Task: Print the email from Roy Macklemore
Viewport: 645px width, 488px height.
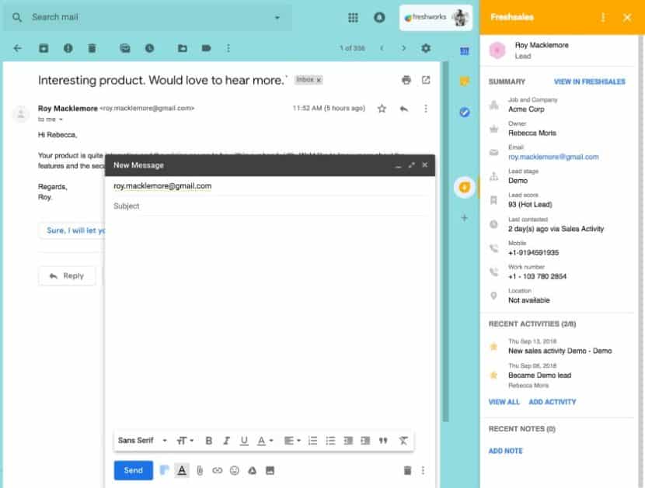Action: [x=406, y=81]
